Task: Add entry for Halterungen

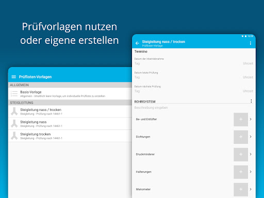Action: point(241,172)
